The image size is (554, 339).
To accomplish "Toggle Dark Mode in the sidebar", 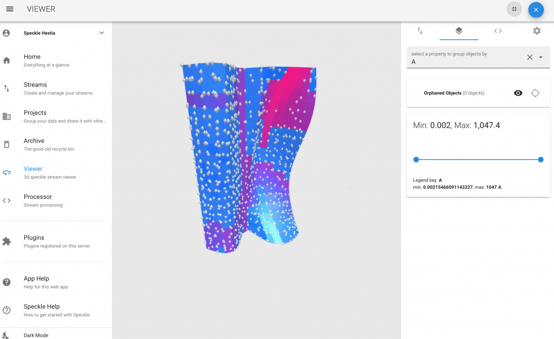I will [x=36, y=335].
